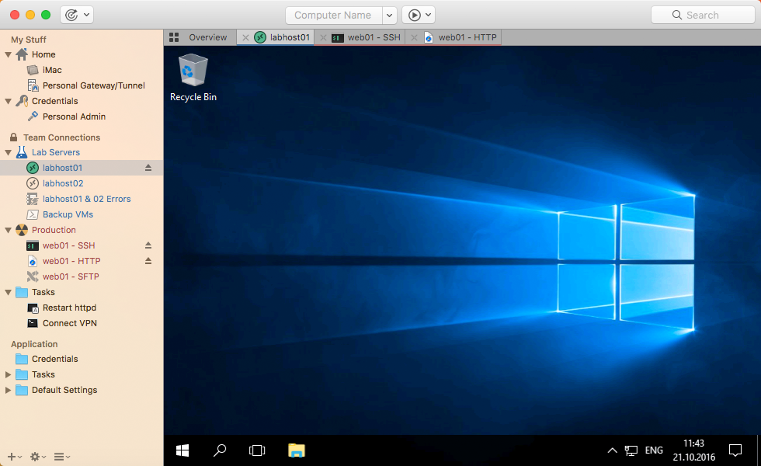
Task: Open Task View in the taskbar
Action: [x=257, y=450]
